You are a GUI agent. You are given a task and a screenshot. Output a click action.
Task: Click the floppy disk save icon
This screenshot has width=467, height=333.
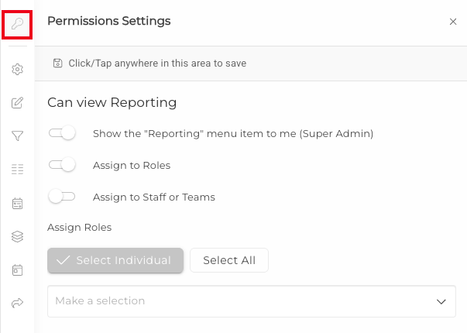click(x=58, y=64)
